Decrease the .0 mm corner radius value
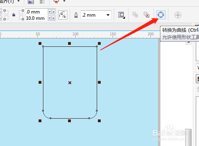 (x=49, y=12)
